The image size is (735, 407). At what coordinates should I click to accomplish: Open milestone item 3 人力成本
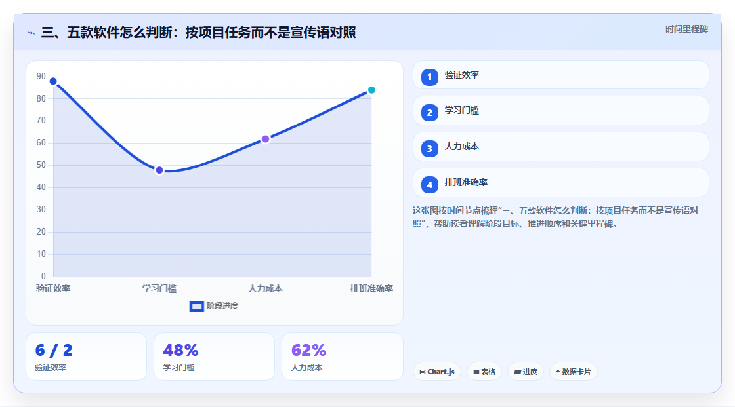click(560, 147)
